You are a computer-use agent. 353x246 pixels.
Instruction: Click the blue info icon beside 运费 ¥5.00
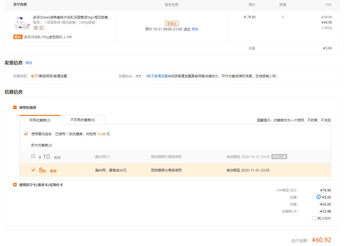[319, 197]
